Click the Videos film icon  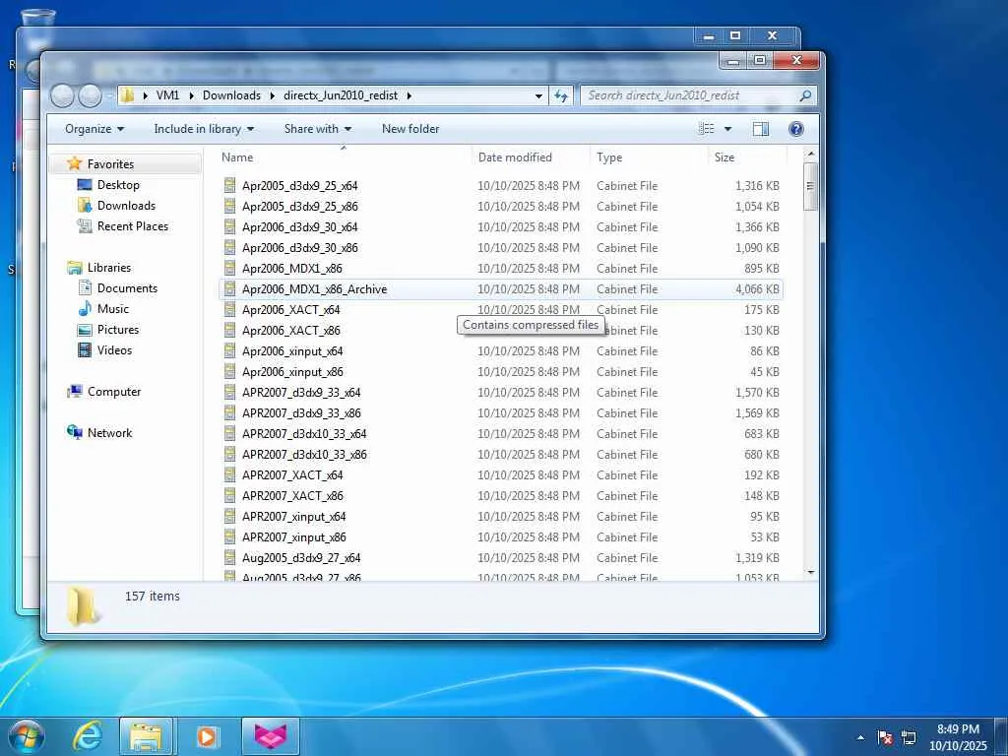[85, 350]
